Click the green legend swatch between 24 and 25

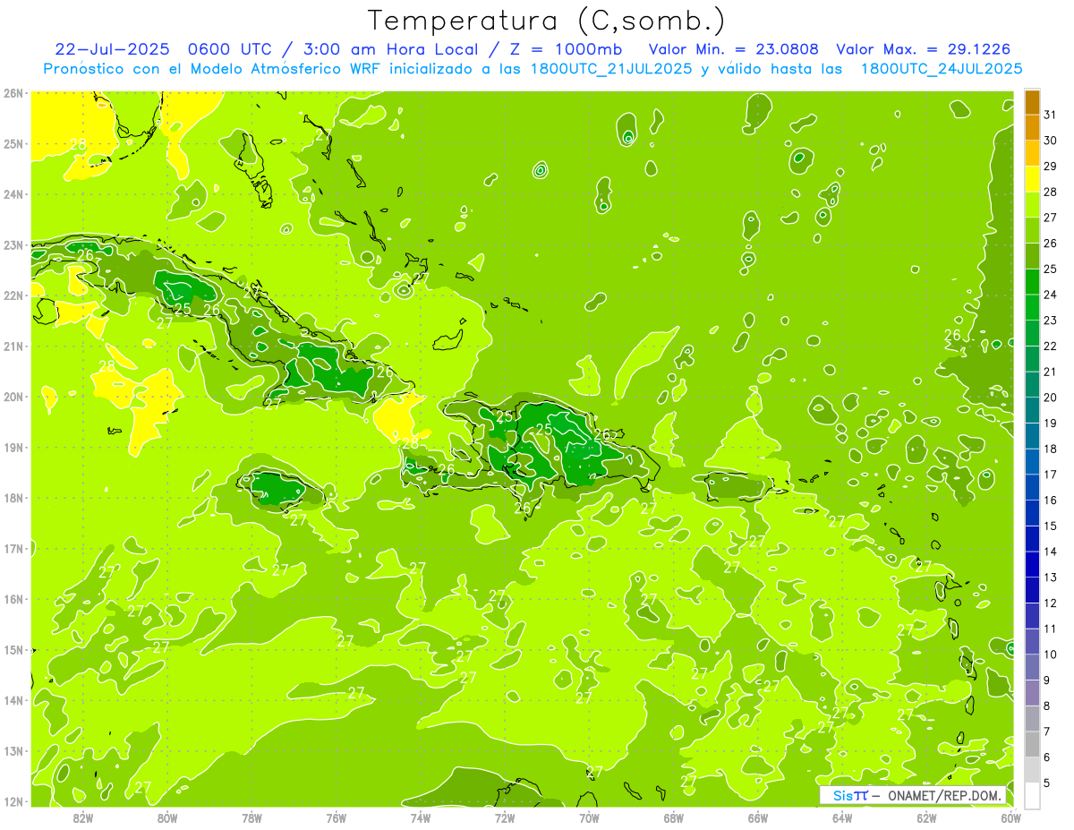[1032, 282]
